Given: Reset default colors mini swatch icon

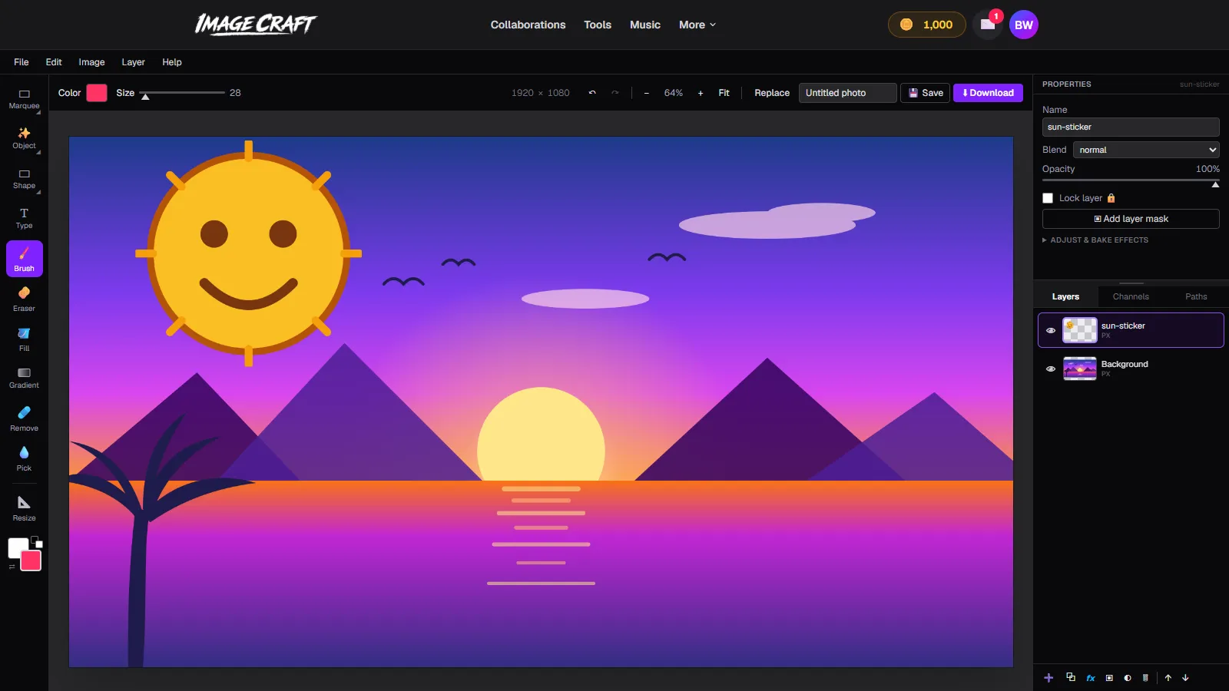Looking at the screenshot, I should (x=37, y=541).
